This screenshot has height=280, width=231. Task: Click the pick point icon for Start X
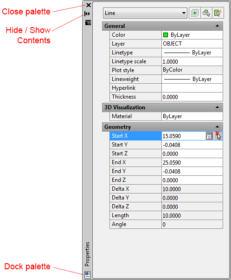pos(218,136)
